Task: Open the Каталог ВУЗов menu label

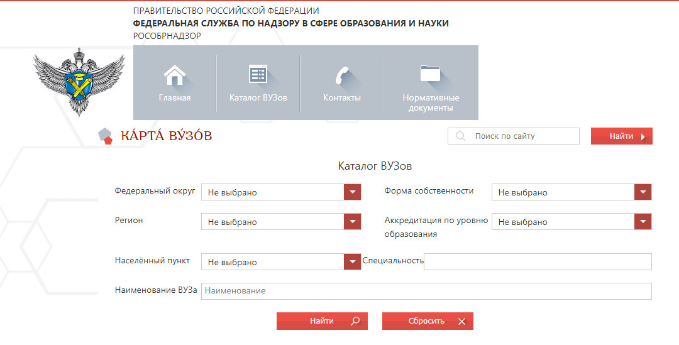Action: tap(258, 98)
